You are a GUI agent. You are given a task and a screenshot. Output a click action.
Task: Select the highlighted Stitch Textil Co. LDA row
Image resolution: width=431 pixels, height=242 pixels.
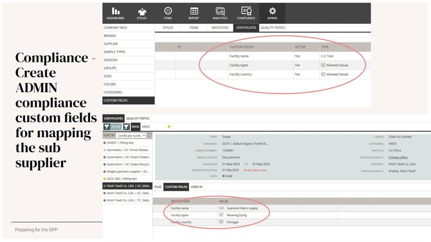click(127, 186)
